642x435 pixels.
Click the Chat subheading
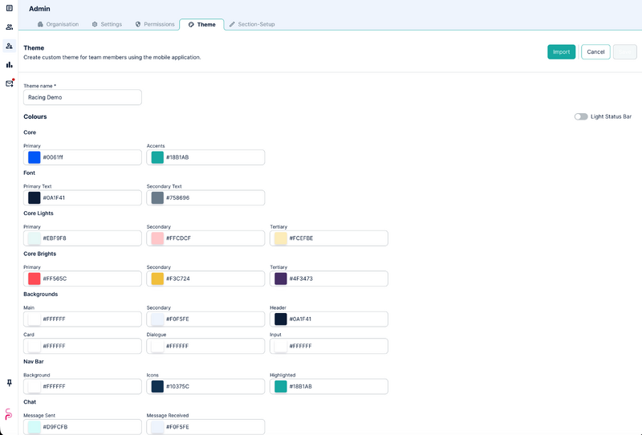pyautogui.click(x=30, y=402)
